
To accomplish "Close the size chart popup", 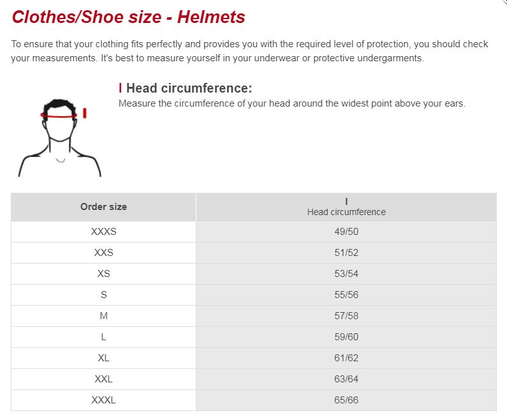I will [504, 2].
